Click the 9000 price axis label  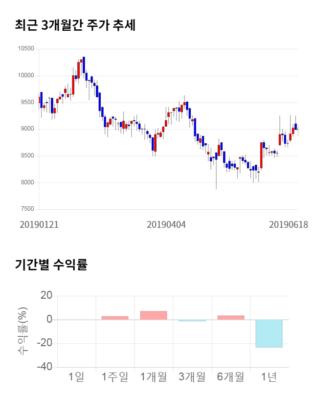(x=27, y=129)
